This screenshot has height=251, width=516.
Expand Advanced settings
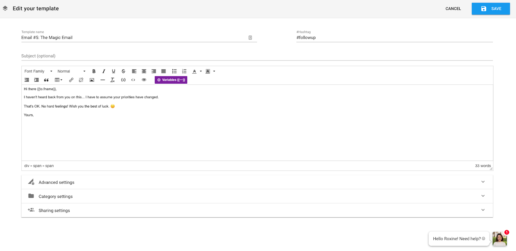point(257,182)
